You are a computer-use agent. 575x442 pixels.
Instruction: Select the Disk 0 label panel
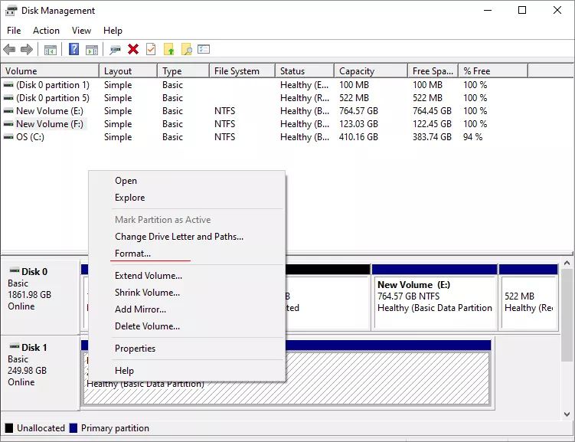(41, 296)
